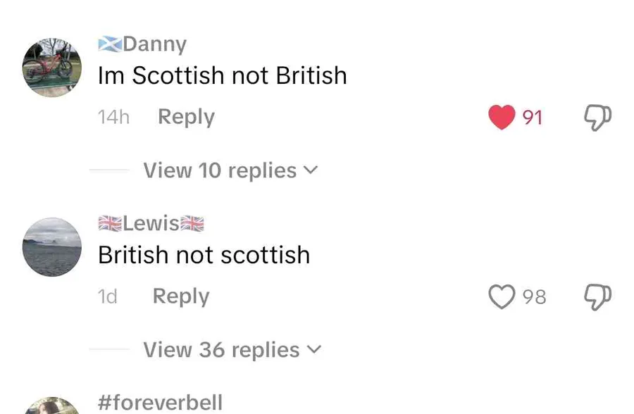Click the 91 like count on Danny's comment
The width and height of the screenshot is (634, 414).
(x=533, y=118)
